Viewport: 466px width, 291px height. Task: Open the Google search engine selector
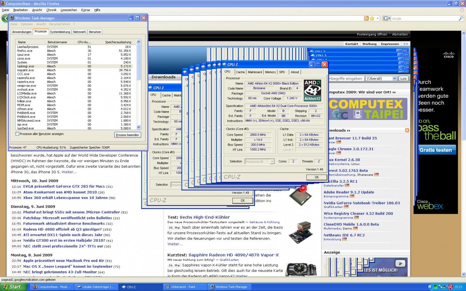(x=387, y=18)
